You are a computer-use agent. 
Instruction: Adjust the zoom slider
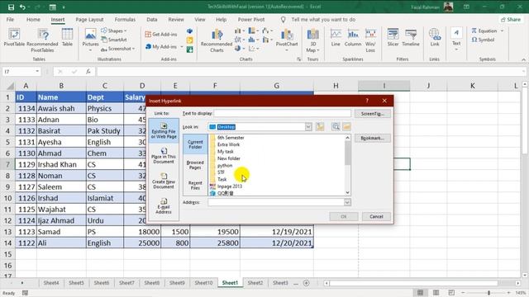coord(488,293)
